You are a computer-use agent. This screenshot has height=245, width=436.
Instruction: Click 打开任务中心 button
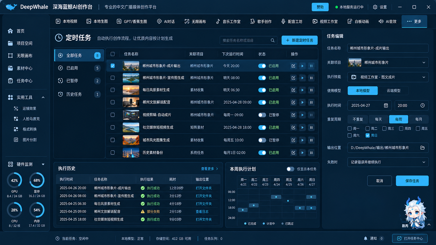click(x=410, y=238)
